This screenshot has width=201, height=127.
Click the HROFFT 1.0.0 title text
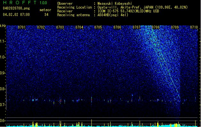pos(25,3)
